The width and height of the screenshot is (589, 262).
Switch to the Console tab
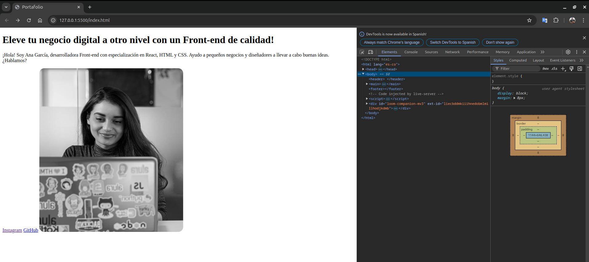click(411, 52)
